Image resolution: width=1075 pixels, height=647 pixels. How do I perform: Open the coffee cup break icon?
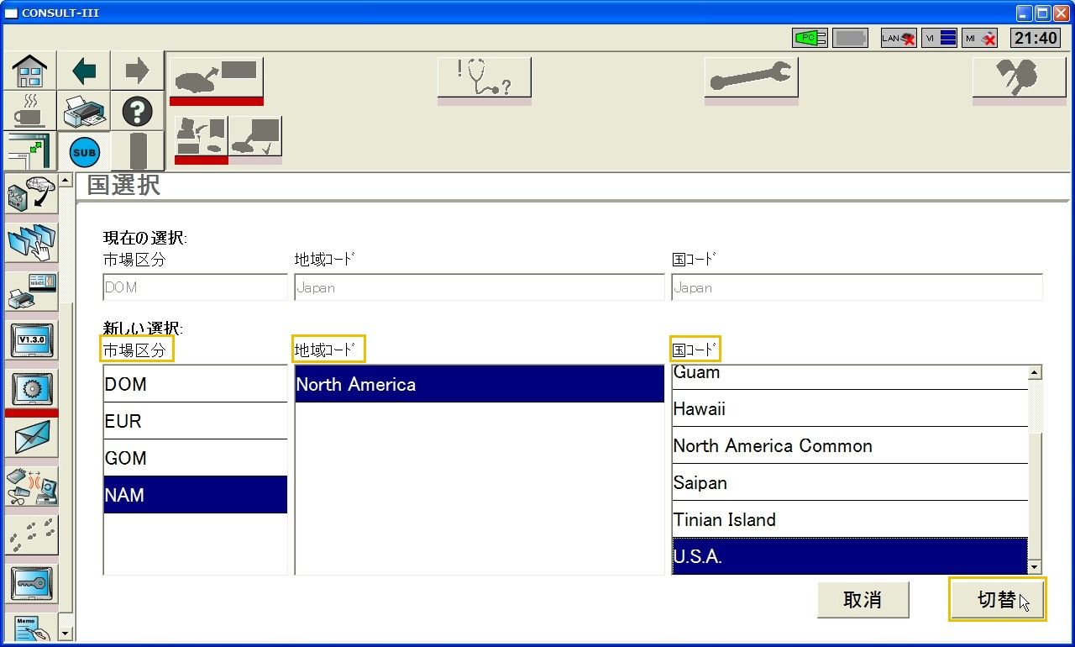click(x=29, y=111)
